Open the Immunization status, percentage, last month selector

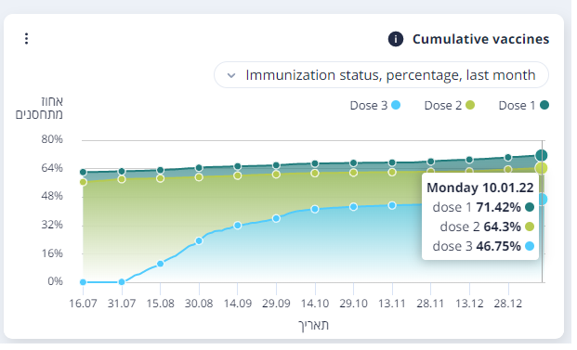381,75
